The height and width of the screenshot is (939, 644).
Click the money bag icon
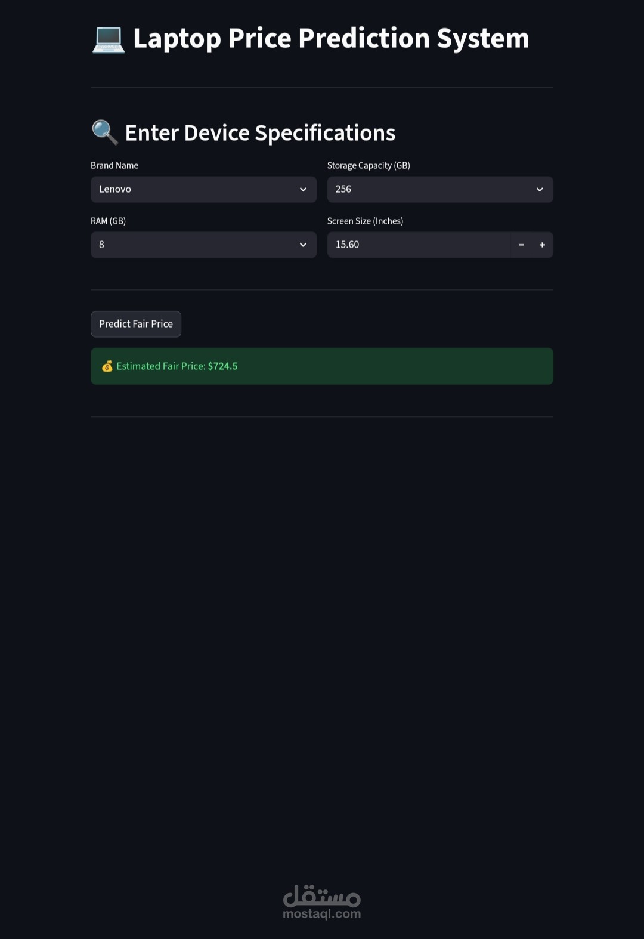[107, 366]
